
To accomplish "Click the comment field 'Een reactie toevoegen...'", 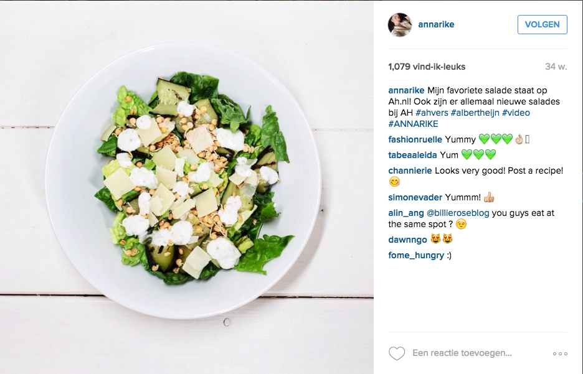I will tap(462, 353).
